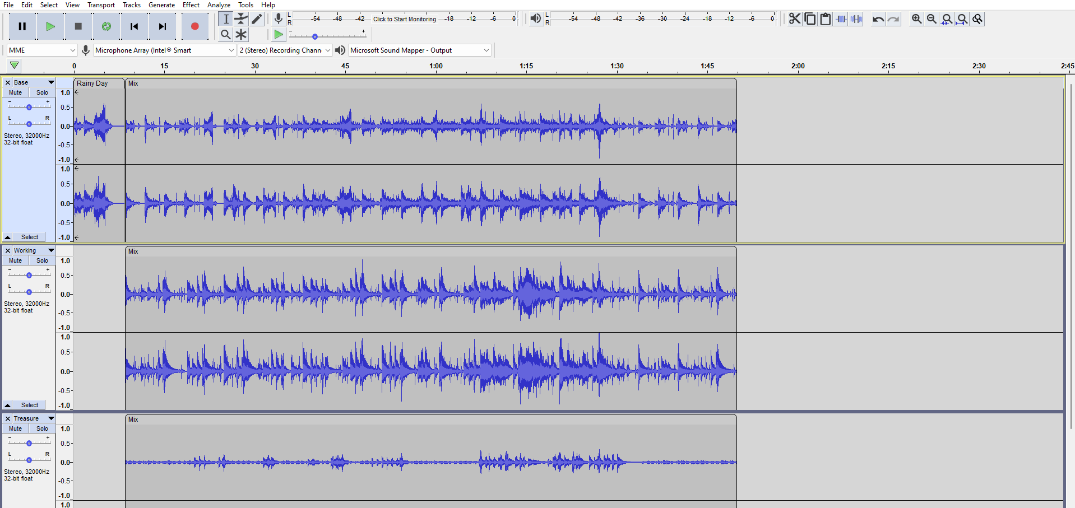Toggle loop playback button
This screenshot has height=508, width=1075.
[x=106, y=26]
